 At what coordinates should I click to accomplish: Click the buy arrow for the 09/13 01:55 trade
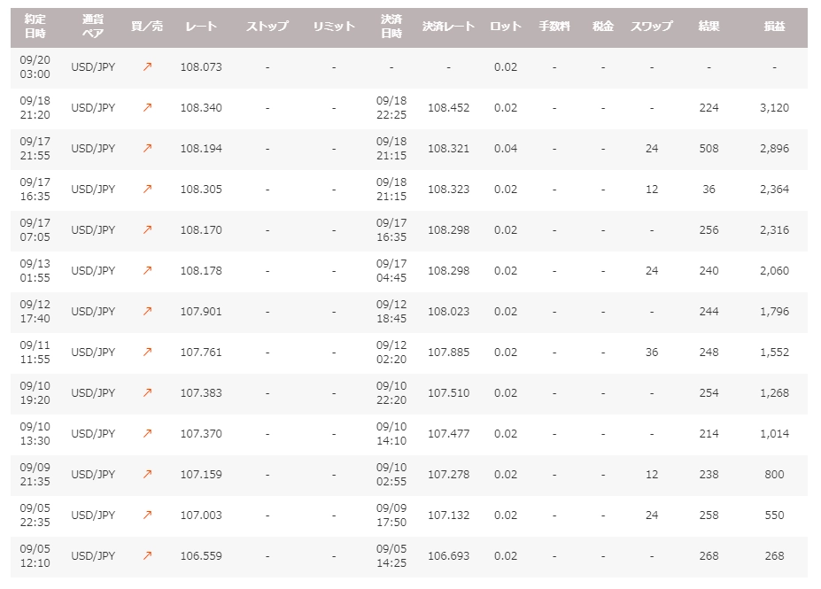click(147, 270)
